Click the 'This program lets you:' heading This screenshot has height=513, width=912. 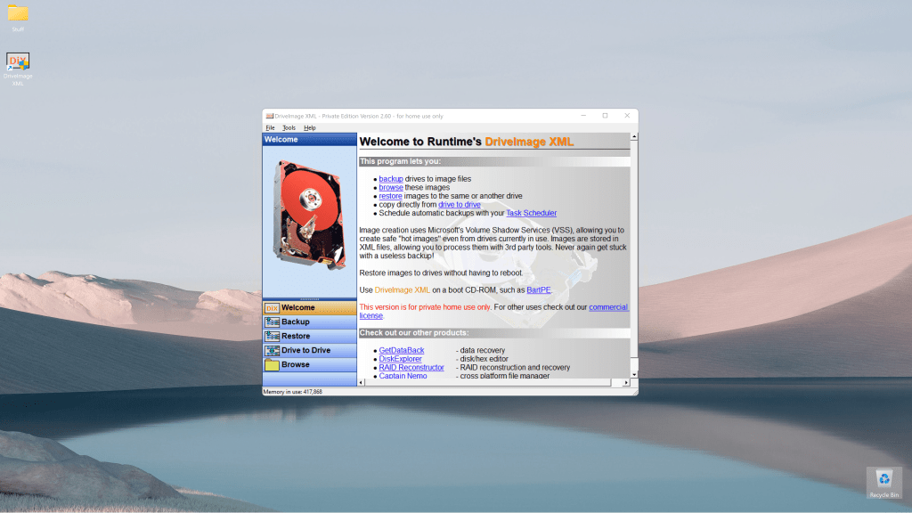[x=400, y=162]
